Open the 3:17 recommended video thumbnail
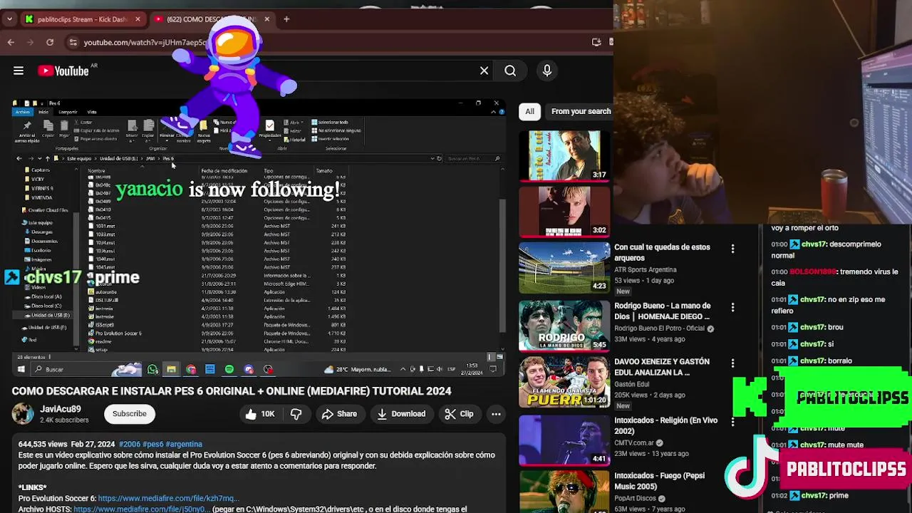Screen dimensions: 912x513 pos(564,155)
